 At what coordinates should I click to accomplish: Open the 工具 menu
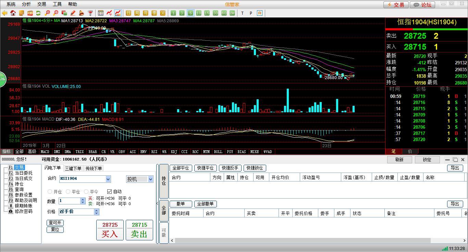pyautogui.click(x=57, y=4)
